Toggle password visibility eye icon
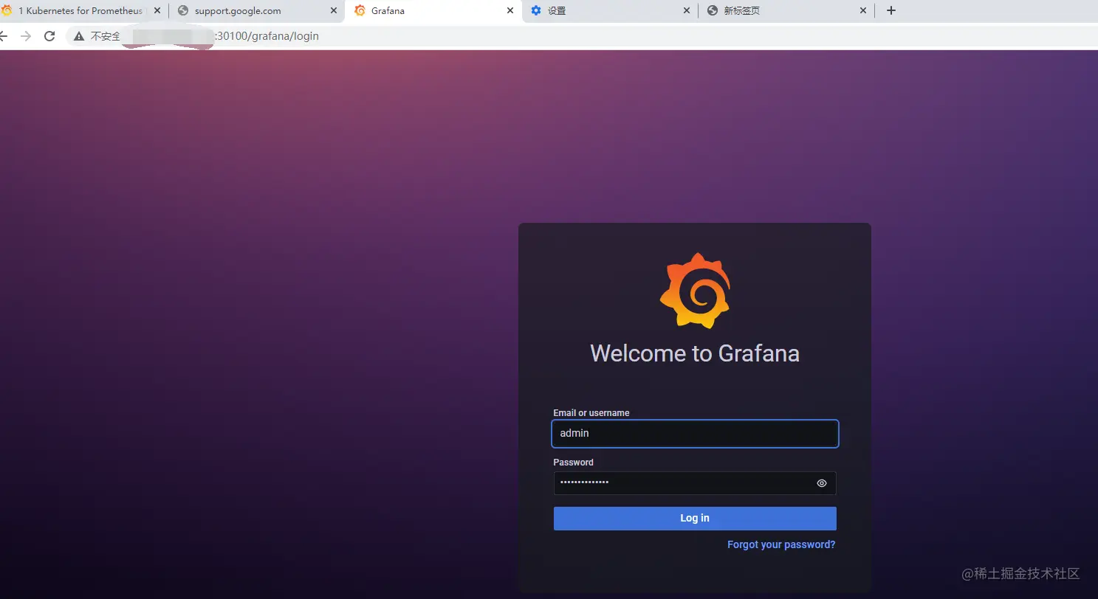 click(x=822, y=483)
